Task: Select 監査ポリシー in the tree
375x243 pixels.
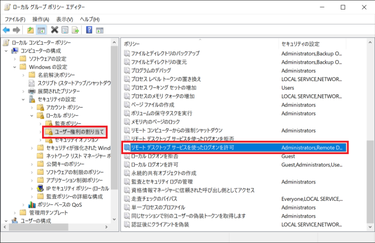Action: 68,124
